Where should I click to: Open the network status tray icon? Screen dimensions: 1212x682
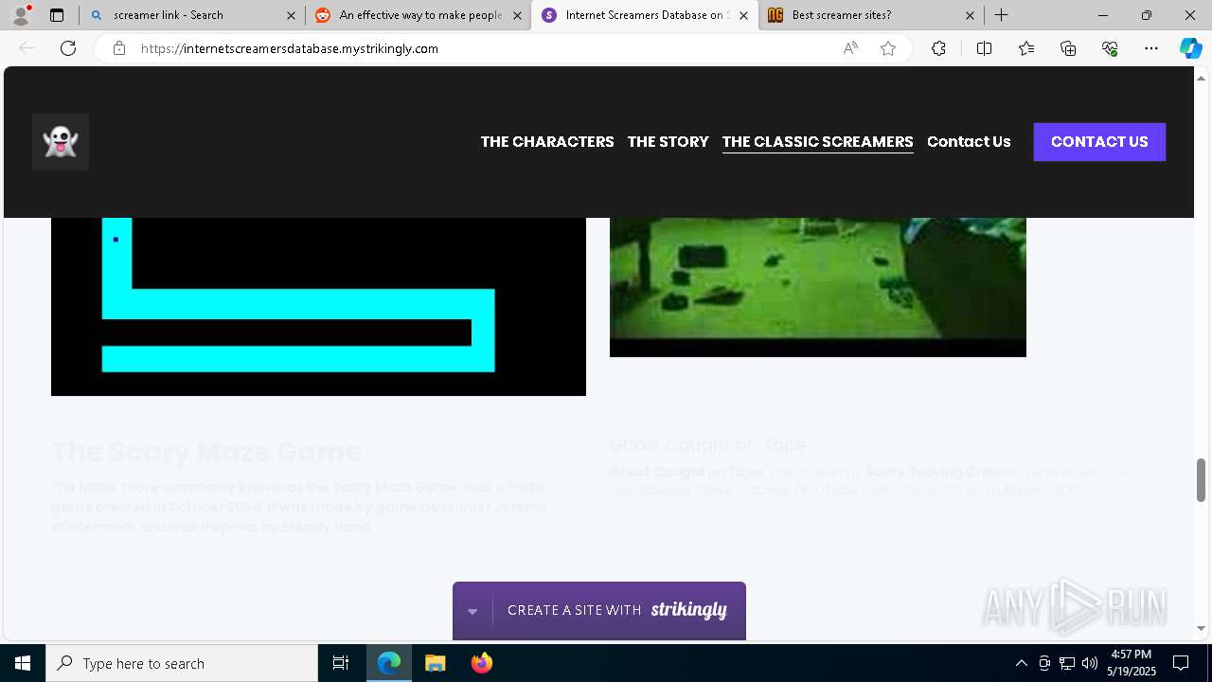1067,663
